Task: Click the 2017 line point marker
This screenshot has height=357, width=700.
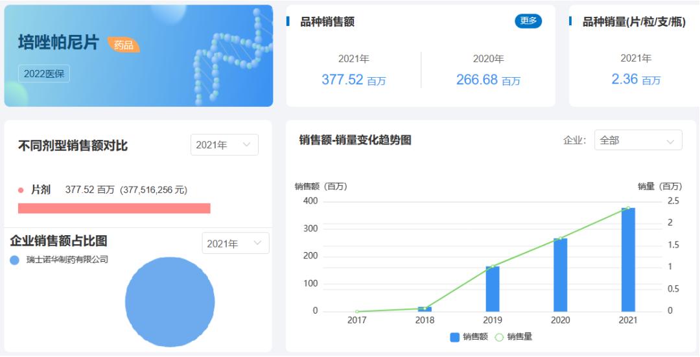Action: [x=356, y=312]
